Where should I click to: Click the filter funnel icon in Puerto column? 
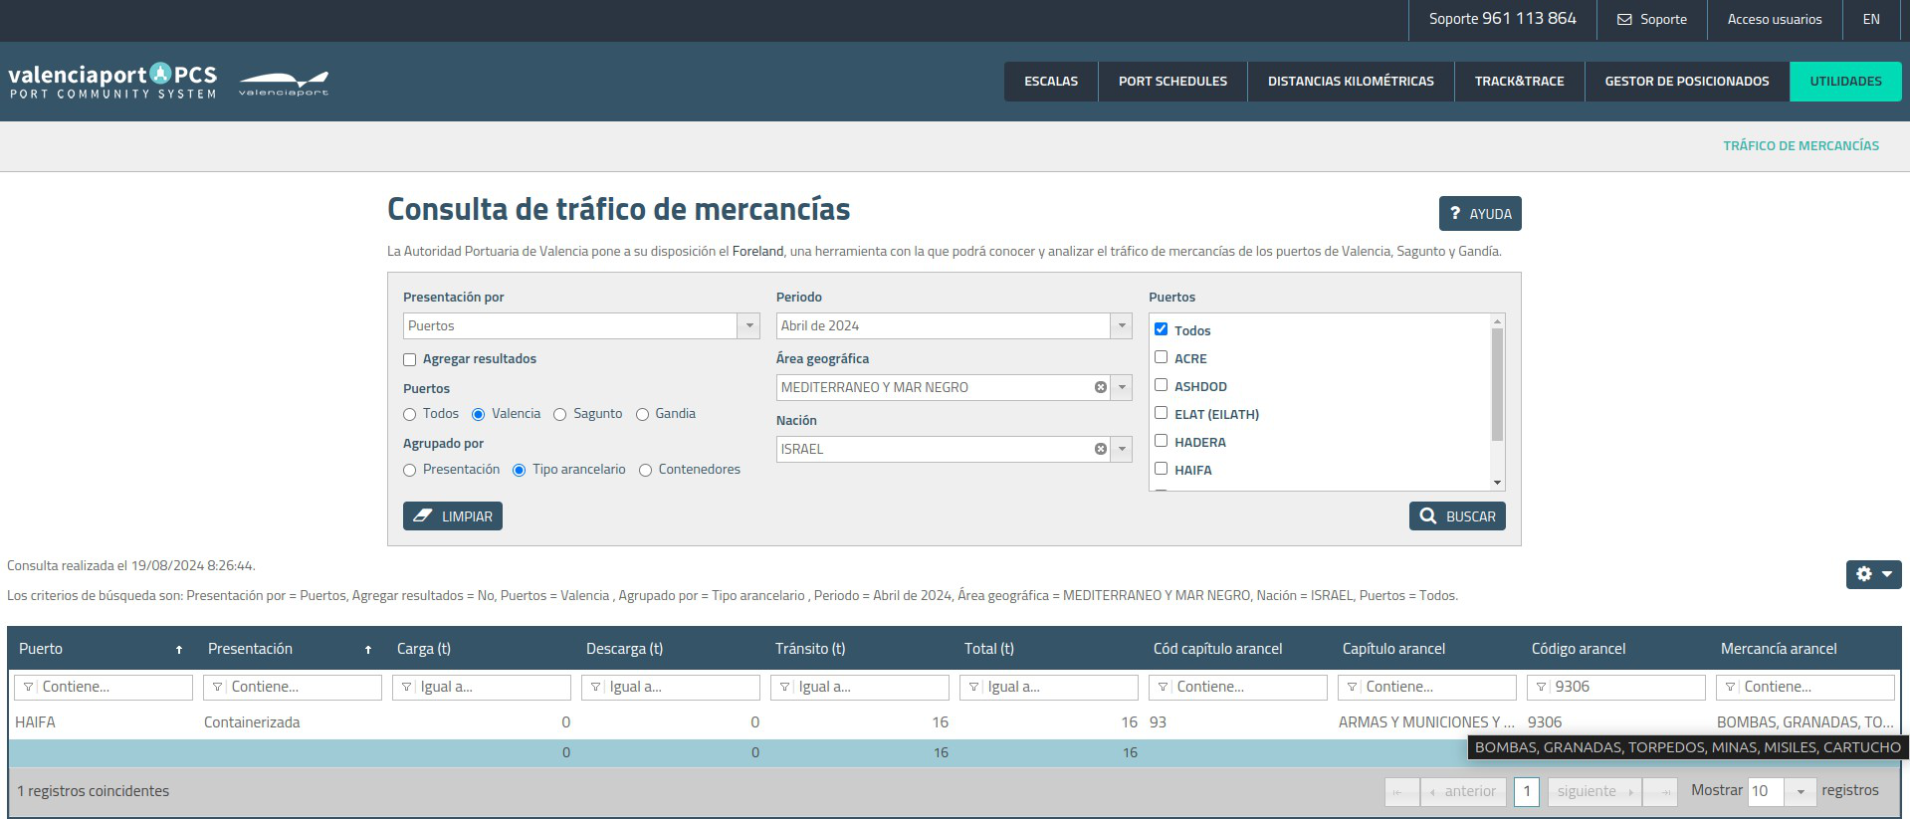[x=28, y=687]
